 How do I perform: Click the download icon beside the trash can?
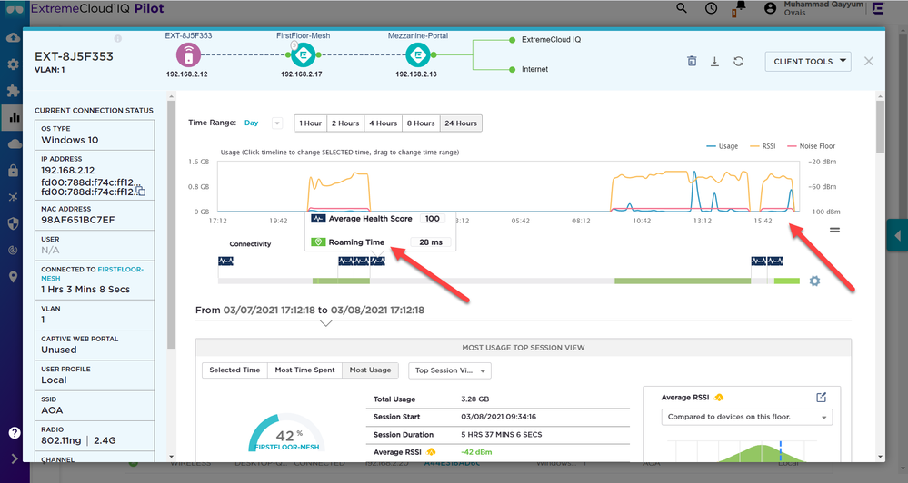point(714,62)
